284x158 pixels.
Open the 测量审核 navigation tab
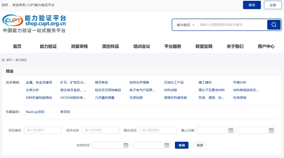[79, 46]
